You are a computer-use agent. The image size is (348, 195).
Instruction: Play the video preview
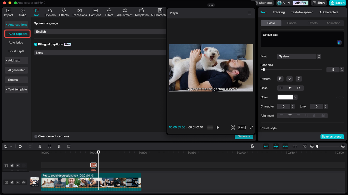(218, 127)
